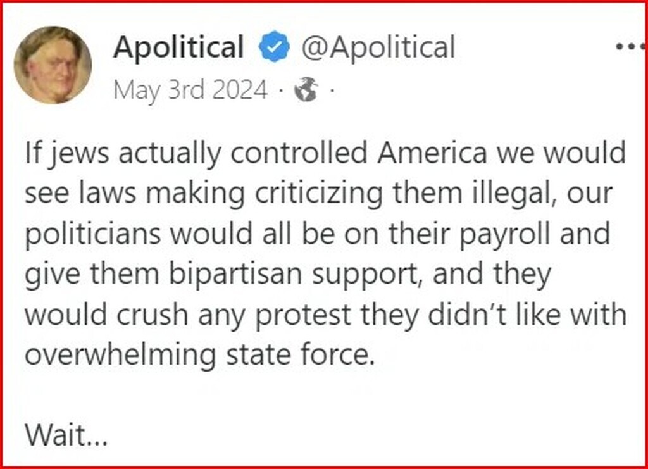
Task: Click the blue verified checkmark badge
Action: tap(274, 48)
